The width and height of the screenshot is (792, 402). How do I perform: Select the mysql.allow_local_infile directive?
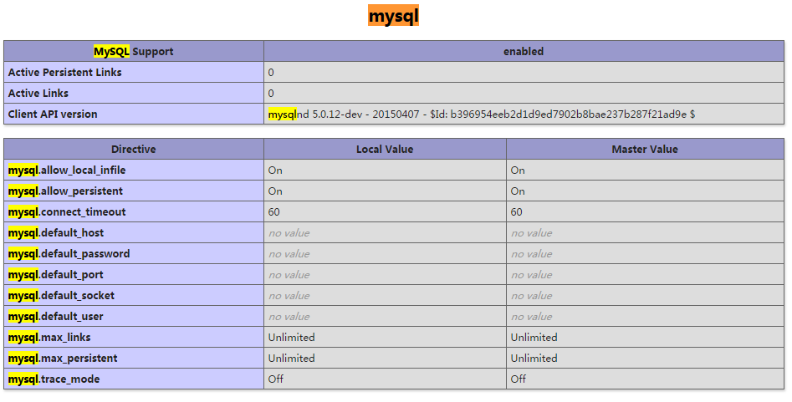click(67, 170)
